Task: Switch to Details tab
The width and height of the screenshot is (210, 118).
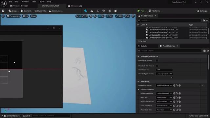Action: [142, 46]
